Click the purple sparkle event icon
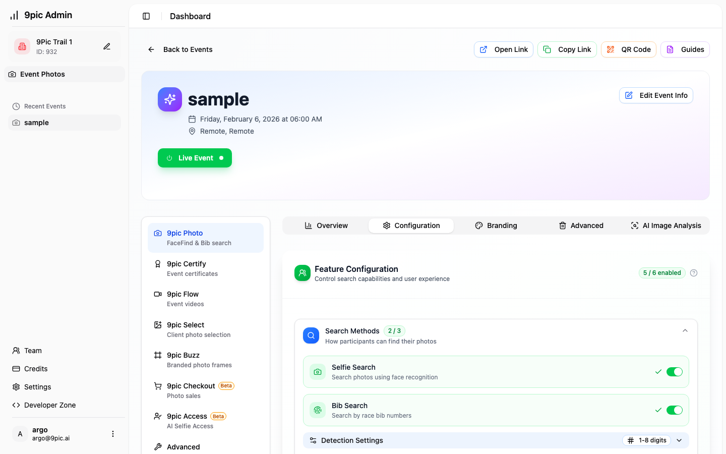 click(x=170, y=99)
